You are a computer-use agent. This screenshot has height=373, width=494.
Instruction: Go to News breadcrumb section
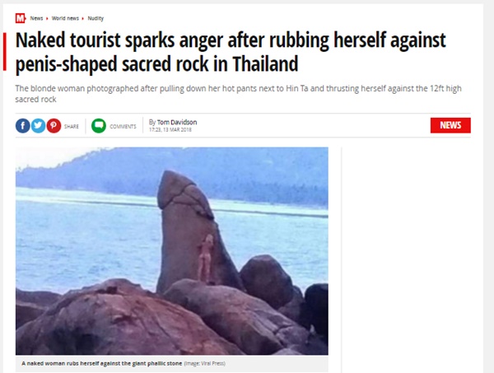(36, 18)
